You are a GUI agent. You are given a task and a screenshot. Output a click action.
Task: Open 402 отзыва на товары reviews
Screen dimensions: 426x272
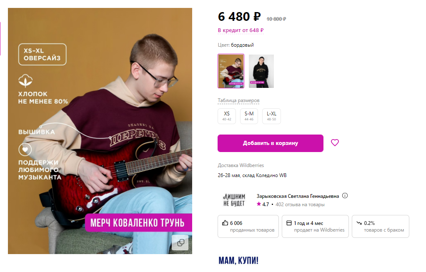click(x=300, y=205)
